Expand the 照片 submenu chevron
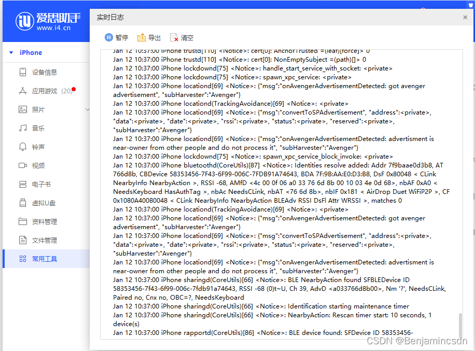Viewport: 475px width, 351px height. [x=87, y=109]
